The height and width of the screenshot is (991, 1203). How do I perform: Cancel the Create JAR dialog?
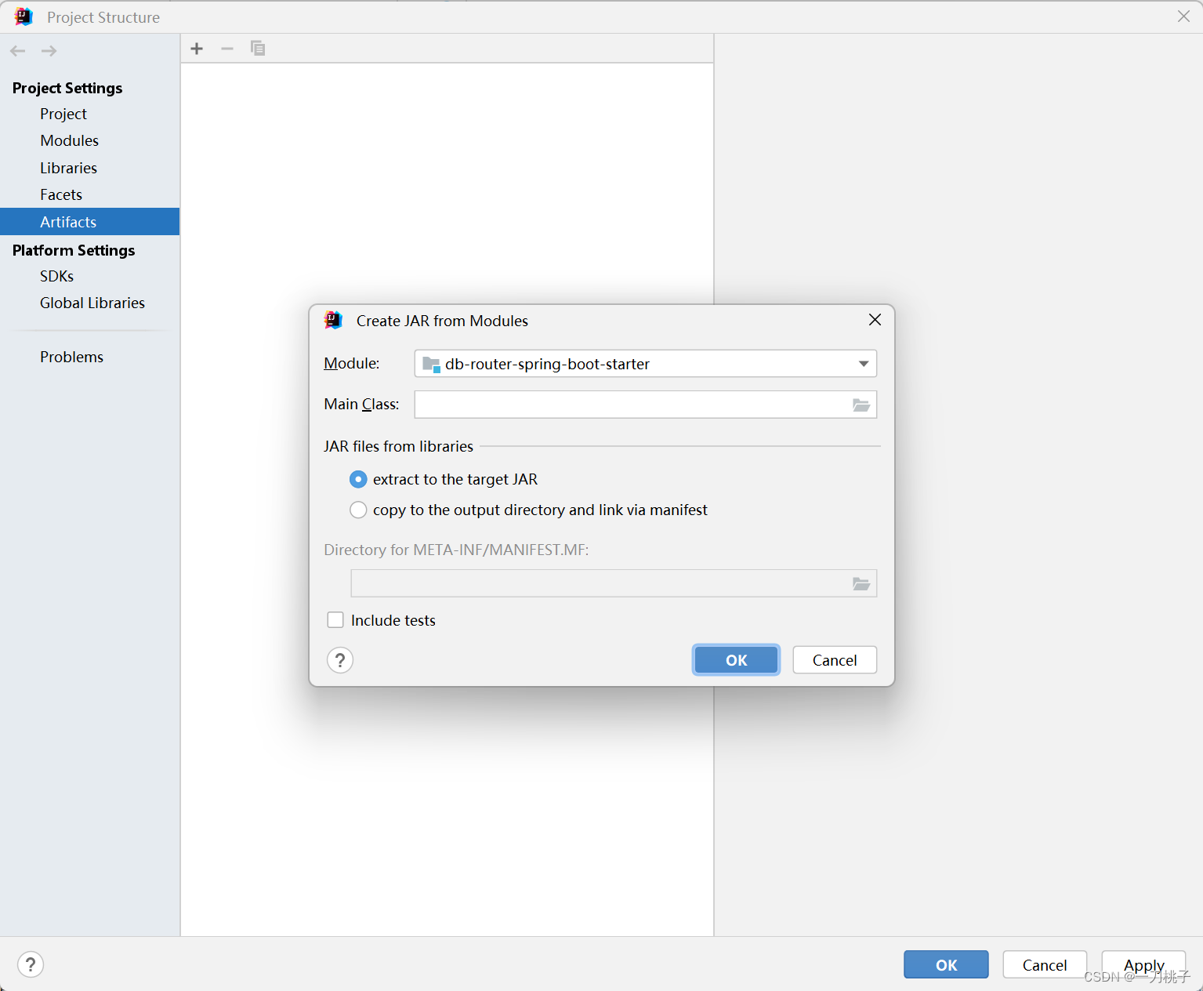[834, 659]
